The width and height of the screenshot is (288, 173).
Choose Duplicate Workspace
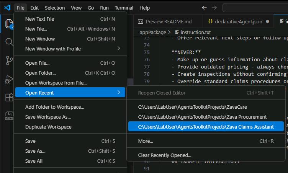point(70,127)
